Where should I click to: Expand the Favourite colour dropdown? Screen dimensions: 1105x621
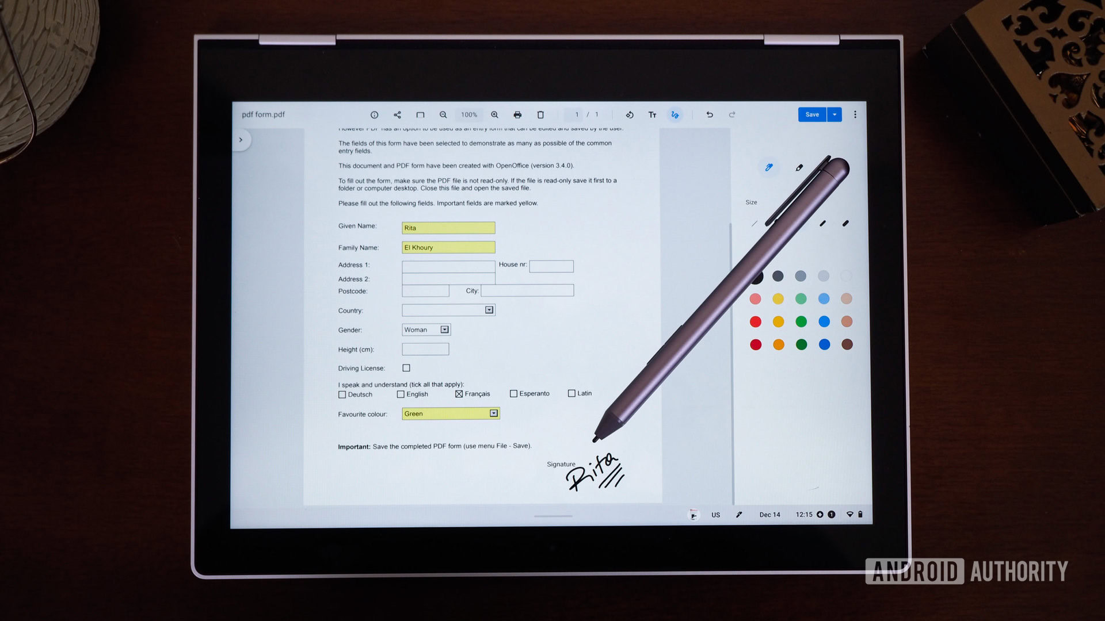(x=493, y=413)
